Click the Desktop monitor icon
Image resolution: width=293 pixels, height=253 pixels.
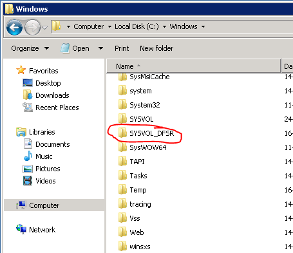[x=28, y=83]
